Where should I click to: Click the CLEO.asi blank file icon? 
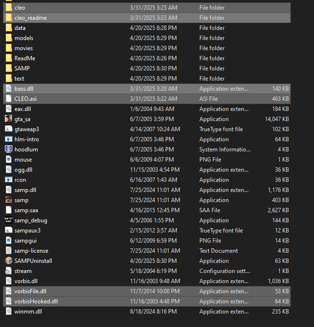tap(9, 99)
